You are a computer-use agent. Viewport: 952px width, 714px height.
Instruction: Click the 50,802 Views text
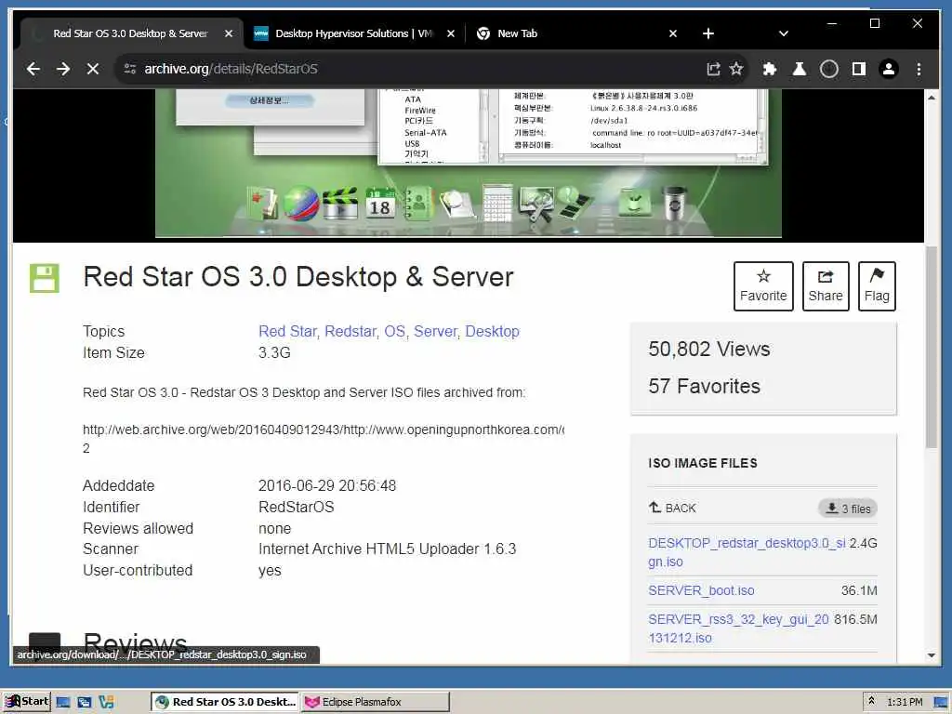[x=709, y=350]
